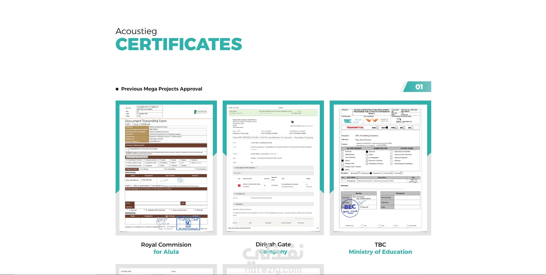Click the green logo atop the Alula form
The height and width of the screenshot is (275, 546).
click(x=201, y=112)
